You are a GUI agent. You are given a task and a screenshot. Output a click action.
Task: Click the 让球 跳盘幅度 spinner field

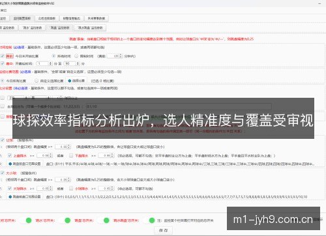[63, 147]
